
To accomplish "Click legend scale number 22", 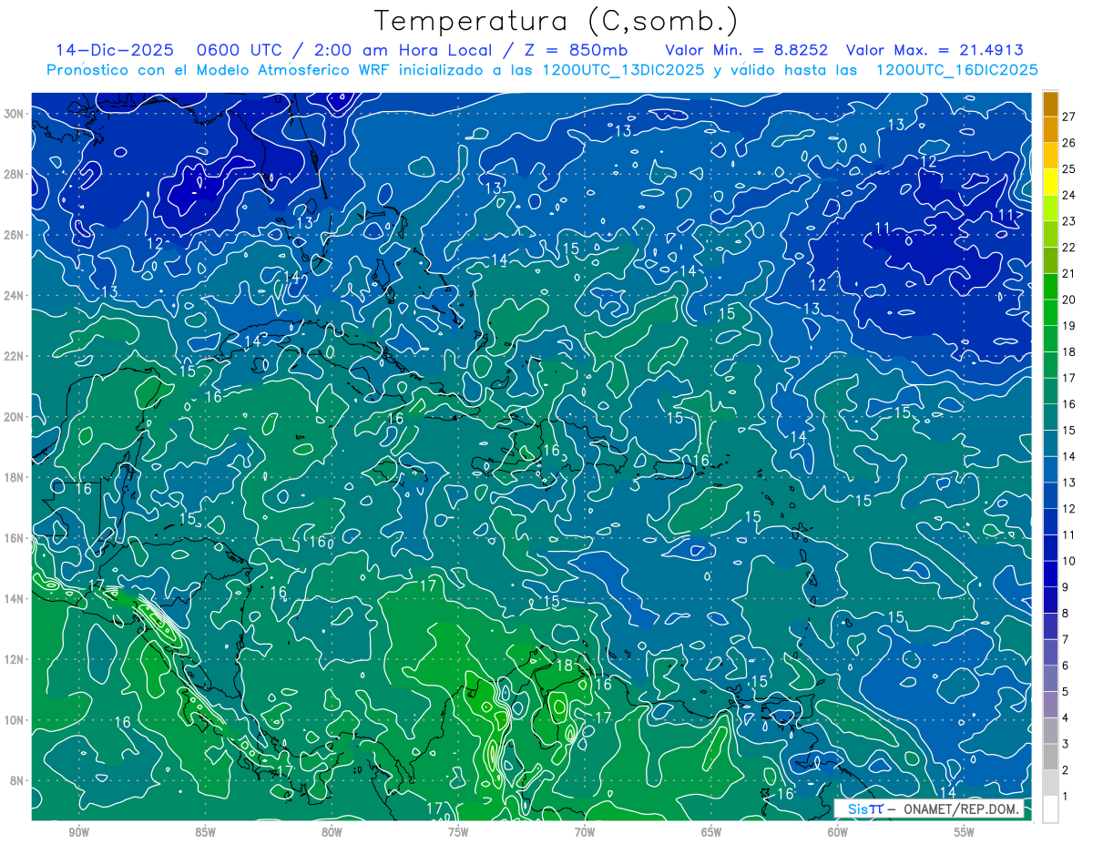I will [1068, 248].
